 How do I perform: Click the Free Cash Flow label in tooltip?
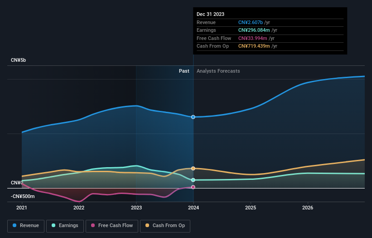coord(214,38)
